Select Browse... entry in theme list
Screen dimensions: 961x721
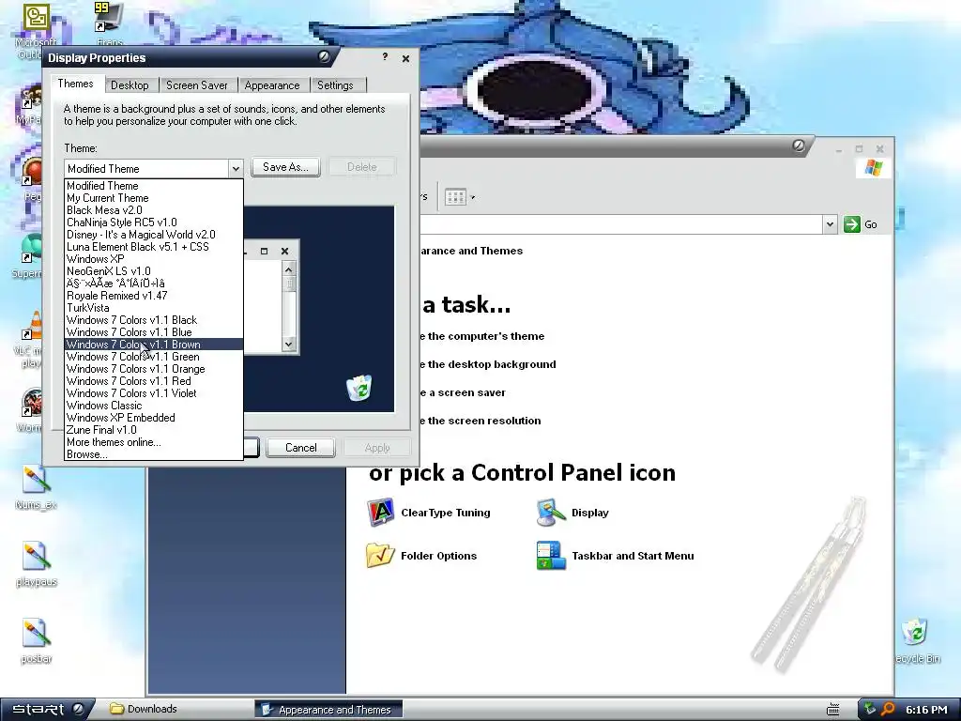click(x=154, y=454)
